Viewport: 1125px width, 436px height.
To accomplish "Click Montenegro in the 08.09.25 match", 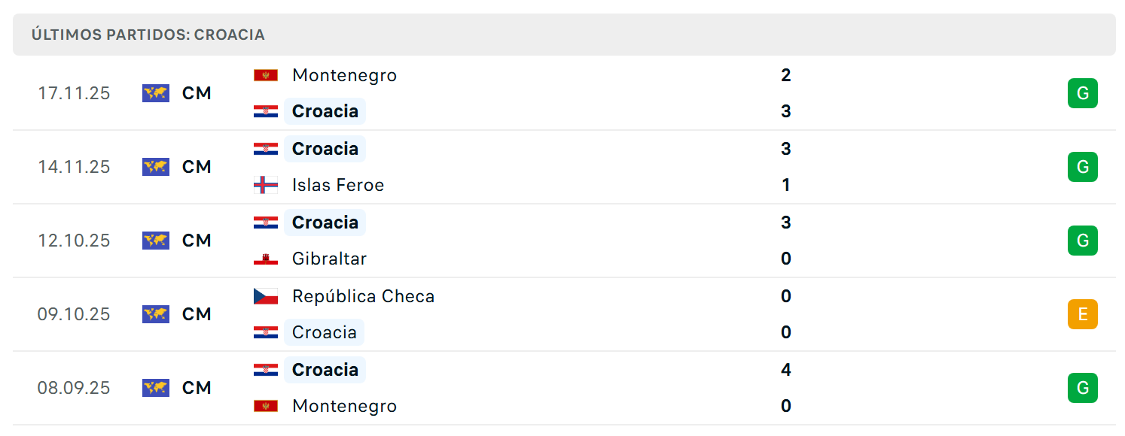I will [x=344, y=406].
